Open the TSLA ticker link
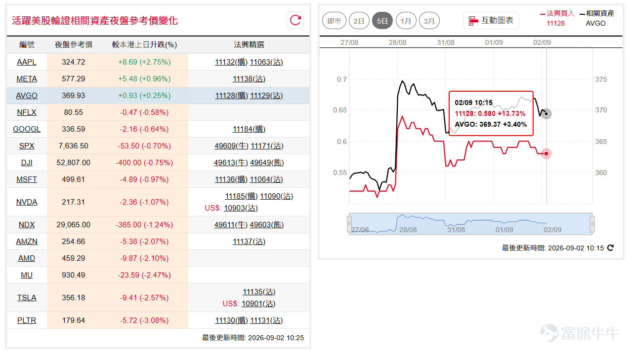 (x=27, y=298)
